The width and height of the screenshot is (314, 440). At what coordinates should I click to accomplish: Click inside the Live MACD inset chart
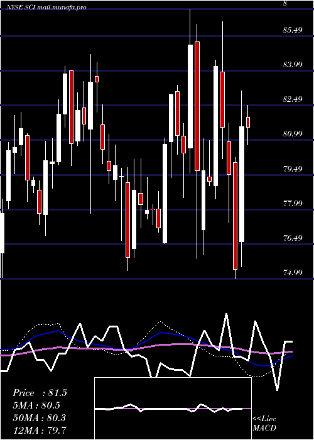(173, 409)
